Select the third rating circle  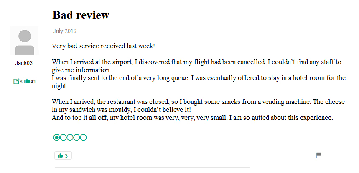click(70, 137)
